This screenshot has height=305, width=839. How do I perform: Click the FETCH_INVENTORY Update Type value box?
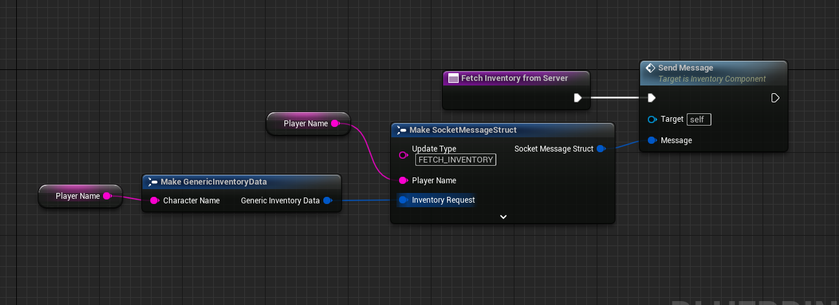(x=455, y=160)
